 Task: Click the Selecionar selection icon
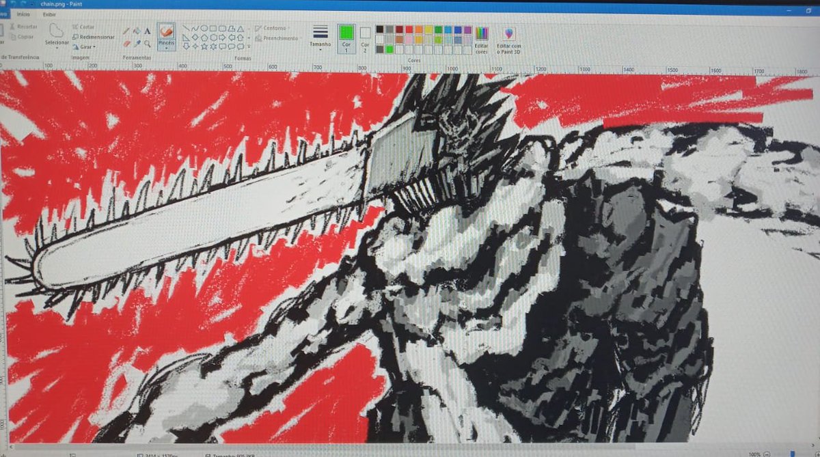[x=57, y=31]
